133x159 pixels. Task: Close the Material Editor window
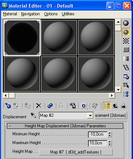pos(127,5)
